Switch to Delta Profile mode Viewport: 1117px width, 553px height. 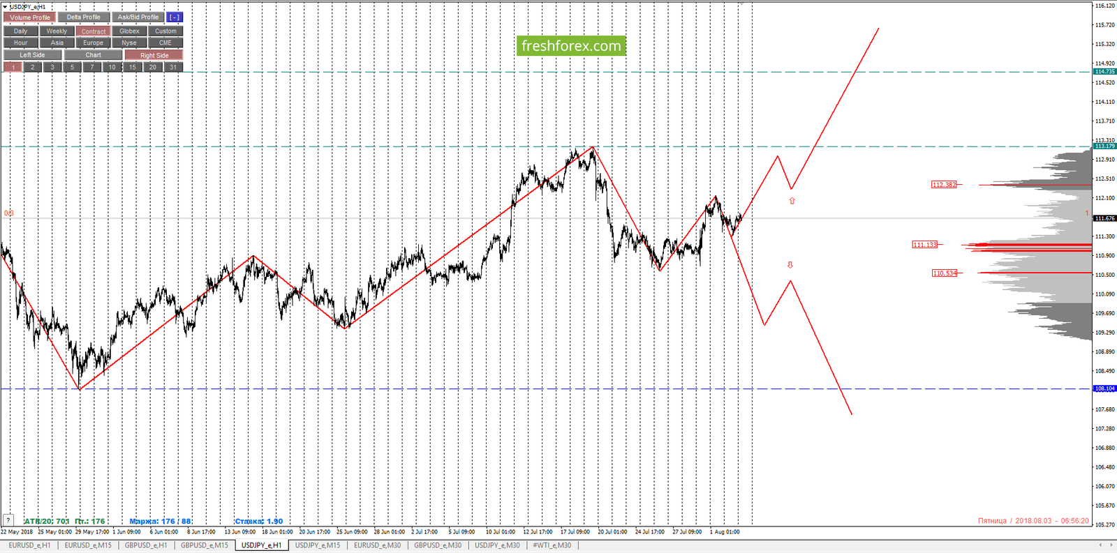click(84, 17)
